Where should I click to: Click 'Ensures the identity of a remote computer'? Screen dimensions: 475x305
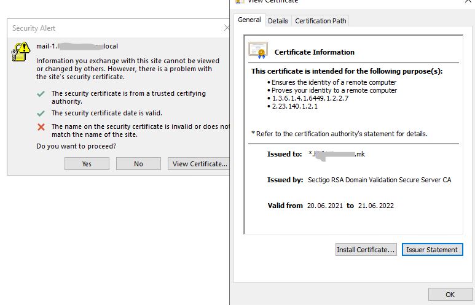coord(334,82)
